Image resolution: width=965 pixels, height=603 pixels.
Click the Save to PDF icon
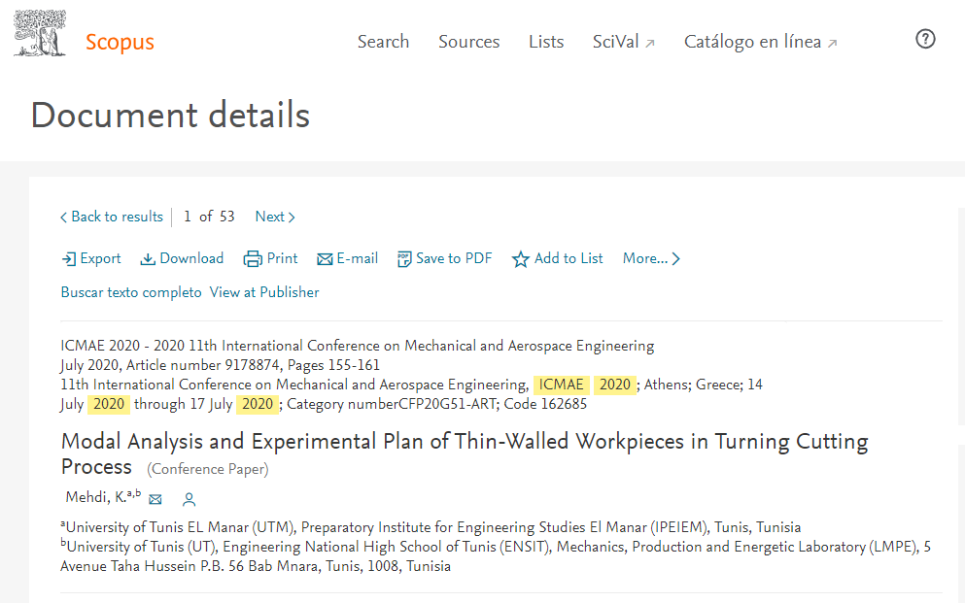pyautogui.click(x=403, y=259)
